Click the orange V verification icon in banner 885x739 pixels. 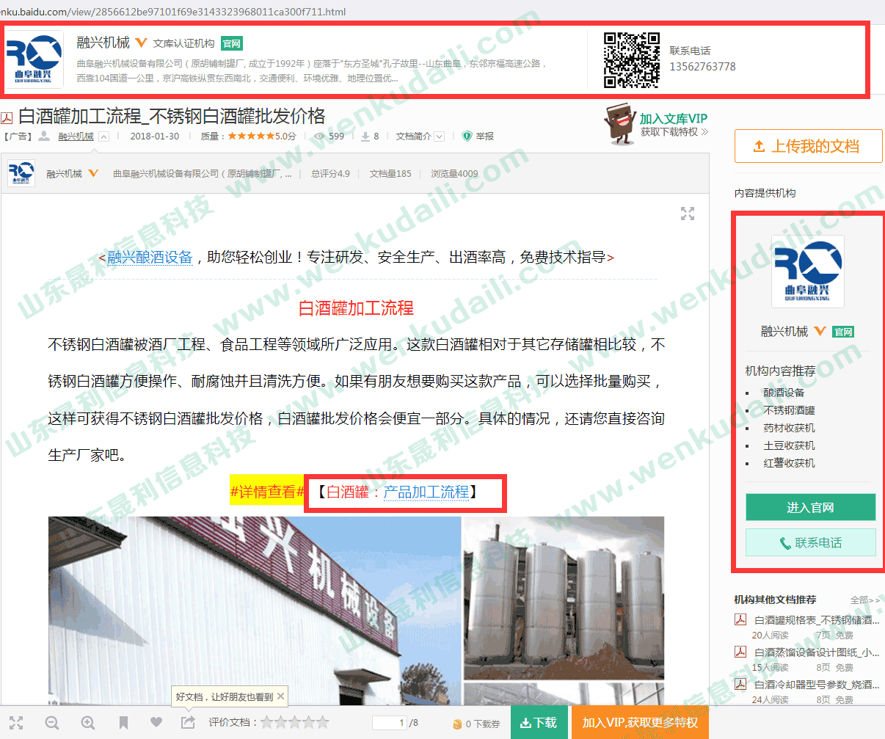[x=141, y=43]
